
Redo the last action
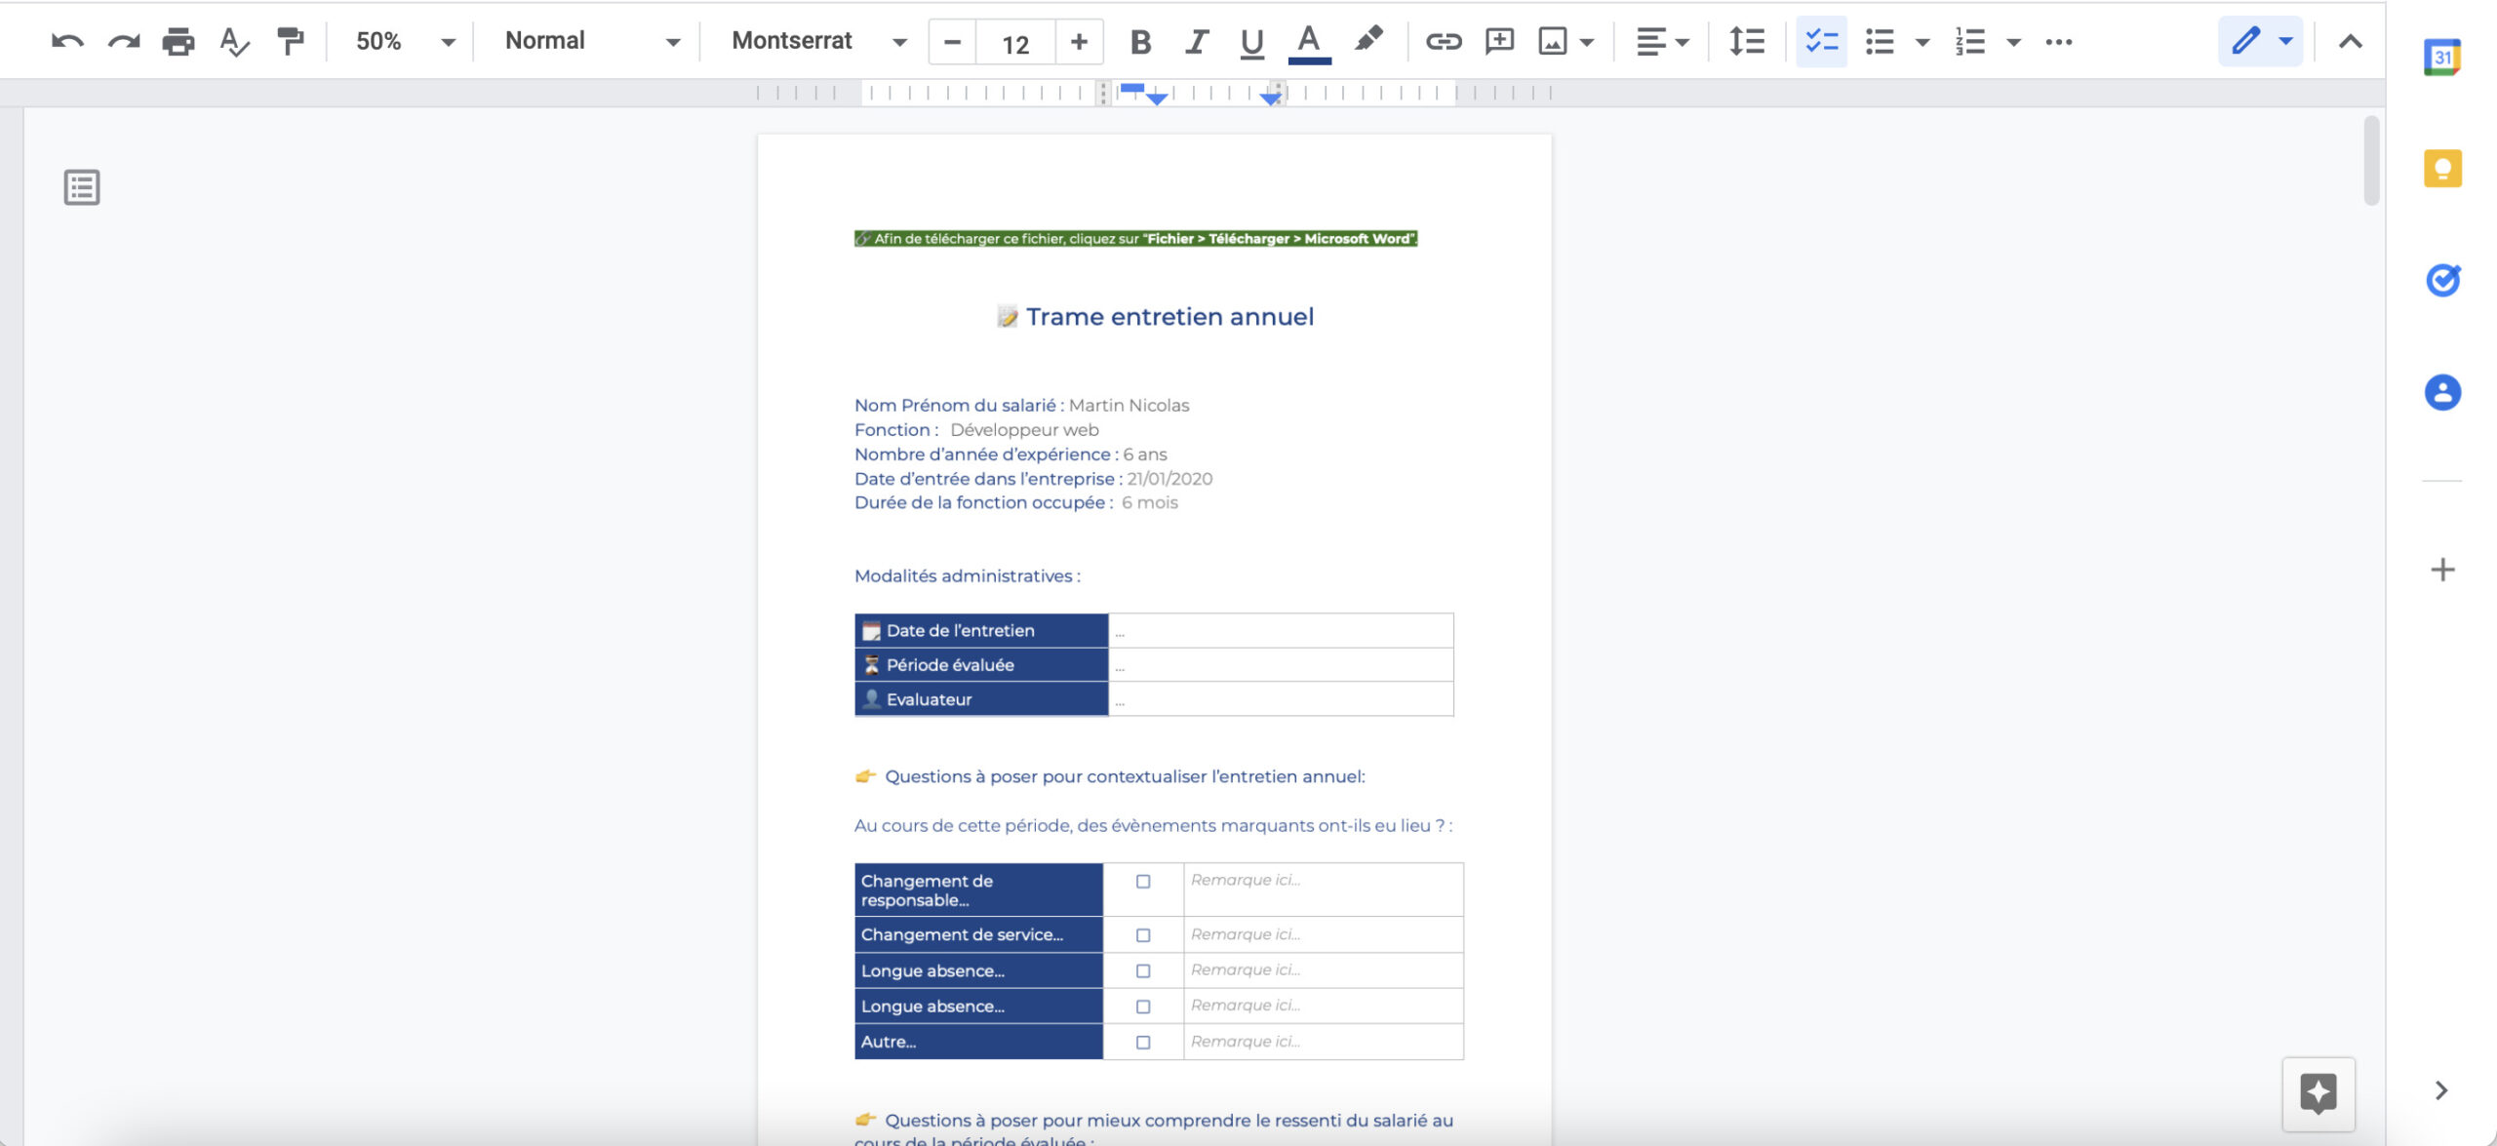pyautogui.click(x=124, y=42)
